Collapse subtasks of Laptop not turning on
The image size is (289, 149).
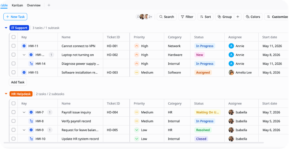pos(24,55)
